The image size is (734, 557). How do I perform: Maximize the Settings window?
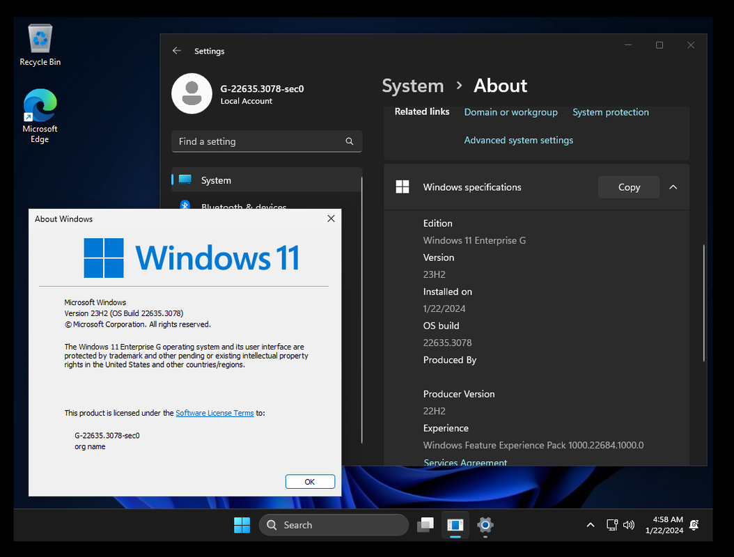659,45
